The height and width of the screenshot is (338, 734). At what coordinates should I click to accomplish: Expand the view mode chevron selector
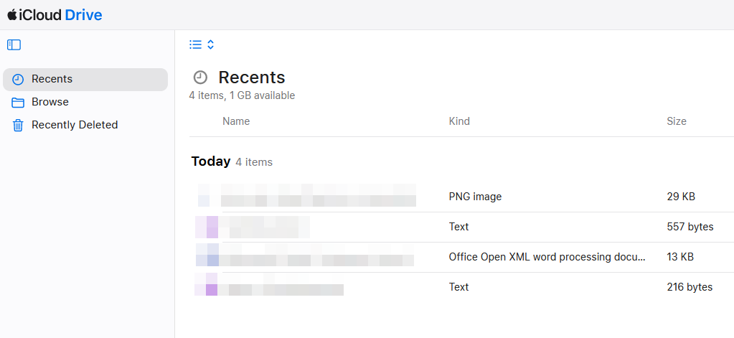tap(211, 44)
